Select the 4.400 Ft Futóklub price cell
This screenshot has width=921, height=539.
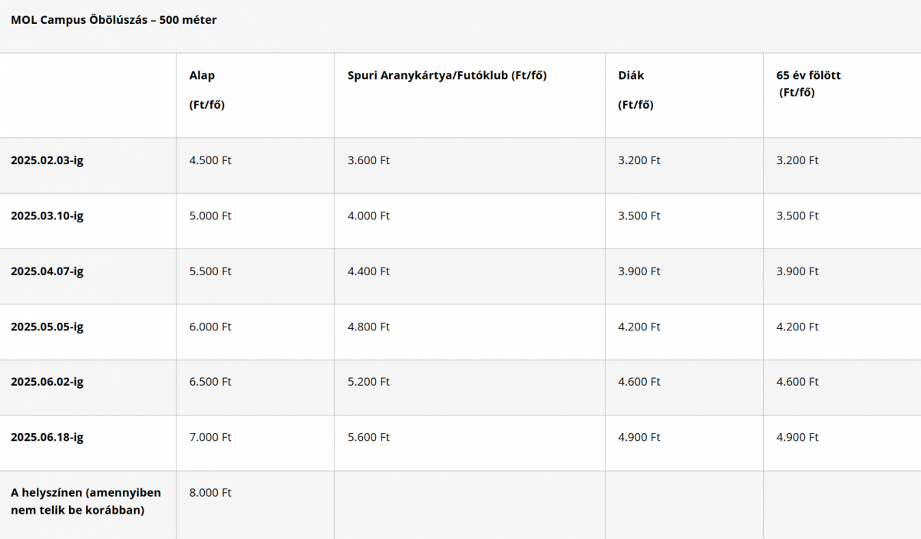(x=368, y=271)
